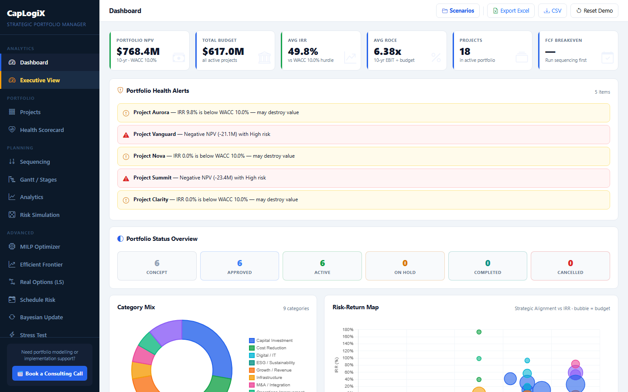Click the Bayesian Update refresh icon
The height and width of the screenshot is (392, 628).
tap(12, 317)
